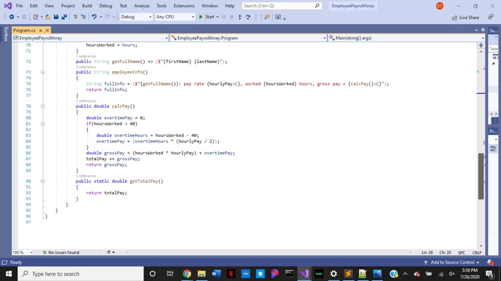Open the tab list dropdown arrow
This screenshot has width=501, height=281.
coord(477,30)
